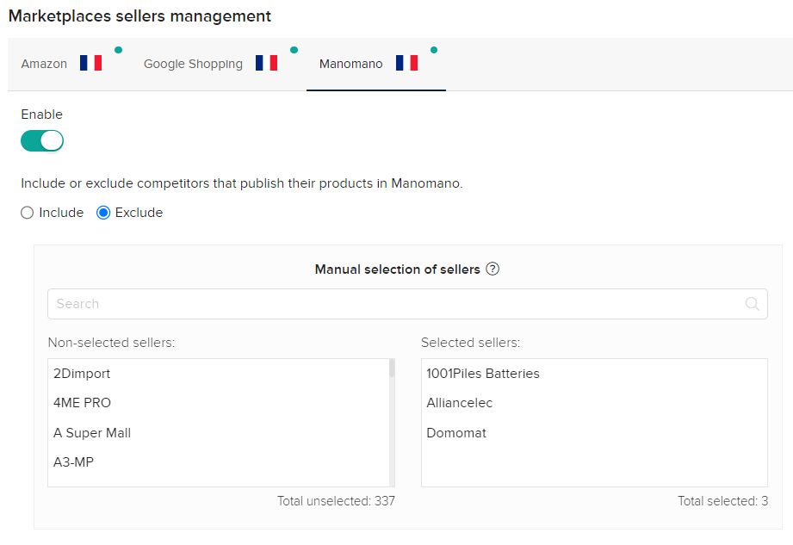
Task: Open the Google Shopping tab
Action: tap(193, 64)
